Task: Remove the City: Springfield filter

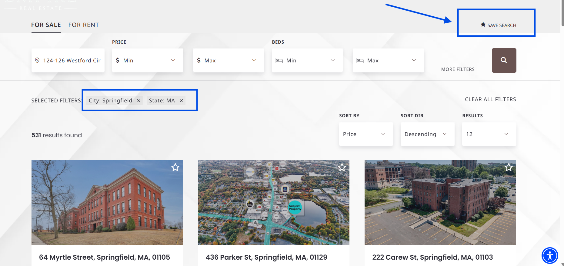Action: 138,101
